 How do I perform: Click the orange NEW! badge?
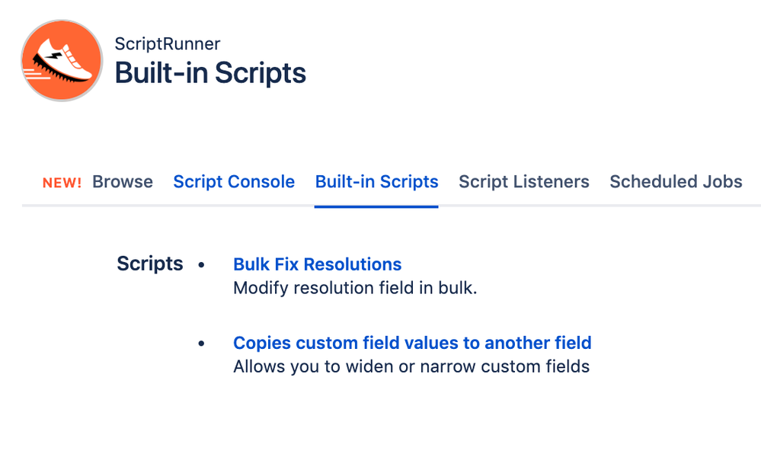[62, 183]
